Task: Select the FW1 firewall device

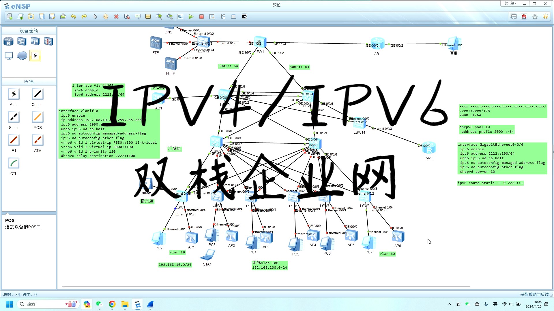Action: click(260, 43)
